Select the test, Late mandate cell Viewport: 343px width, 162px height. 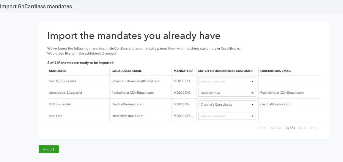[56, 116]
